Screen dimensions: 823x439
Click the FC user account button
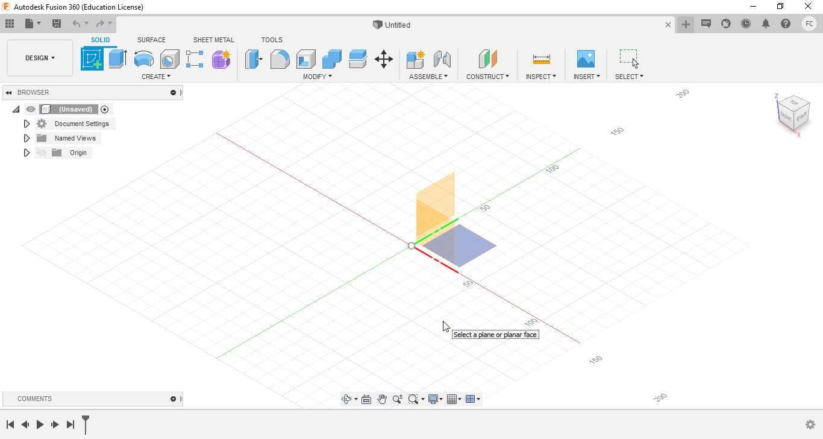click(x=809, y=24)
